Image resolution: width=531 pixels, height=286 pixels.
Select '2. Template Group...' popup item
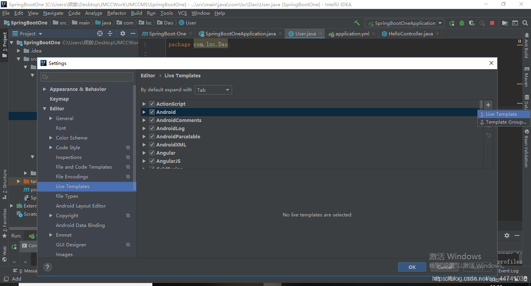[x=504, y=122]
